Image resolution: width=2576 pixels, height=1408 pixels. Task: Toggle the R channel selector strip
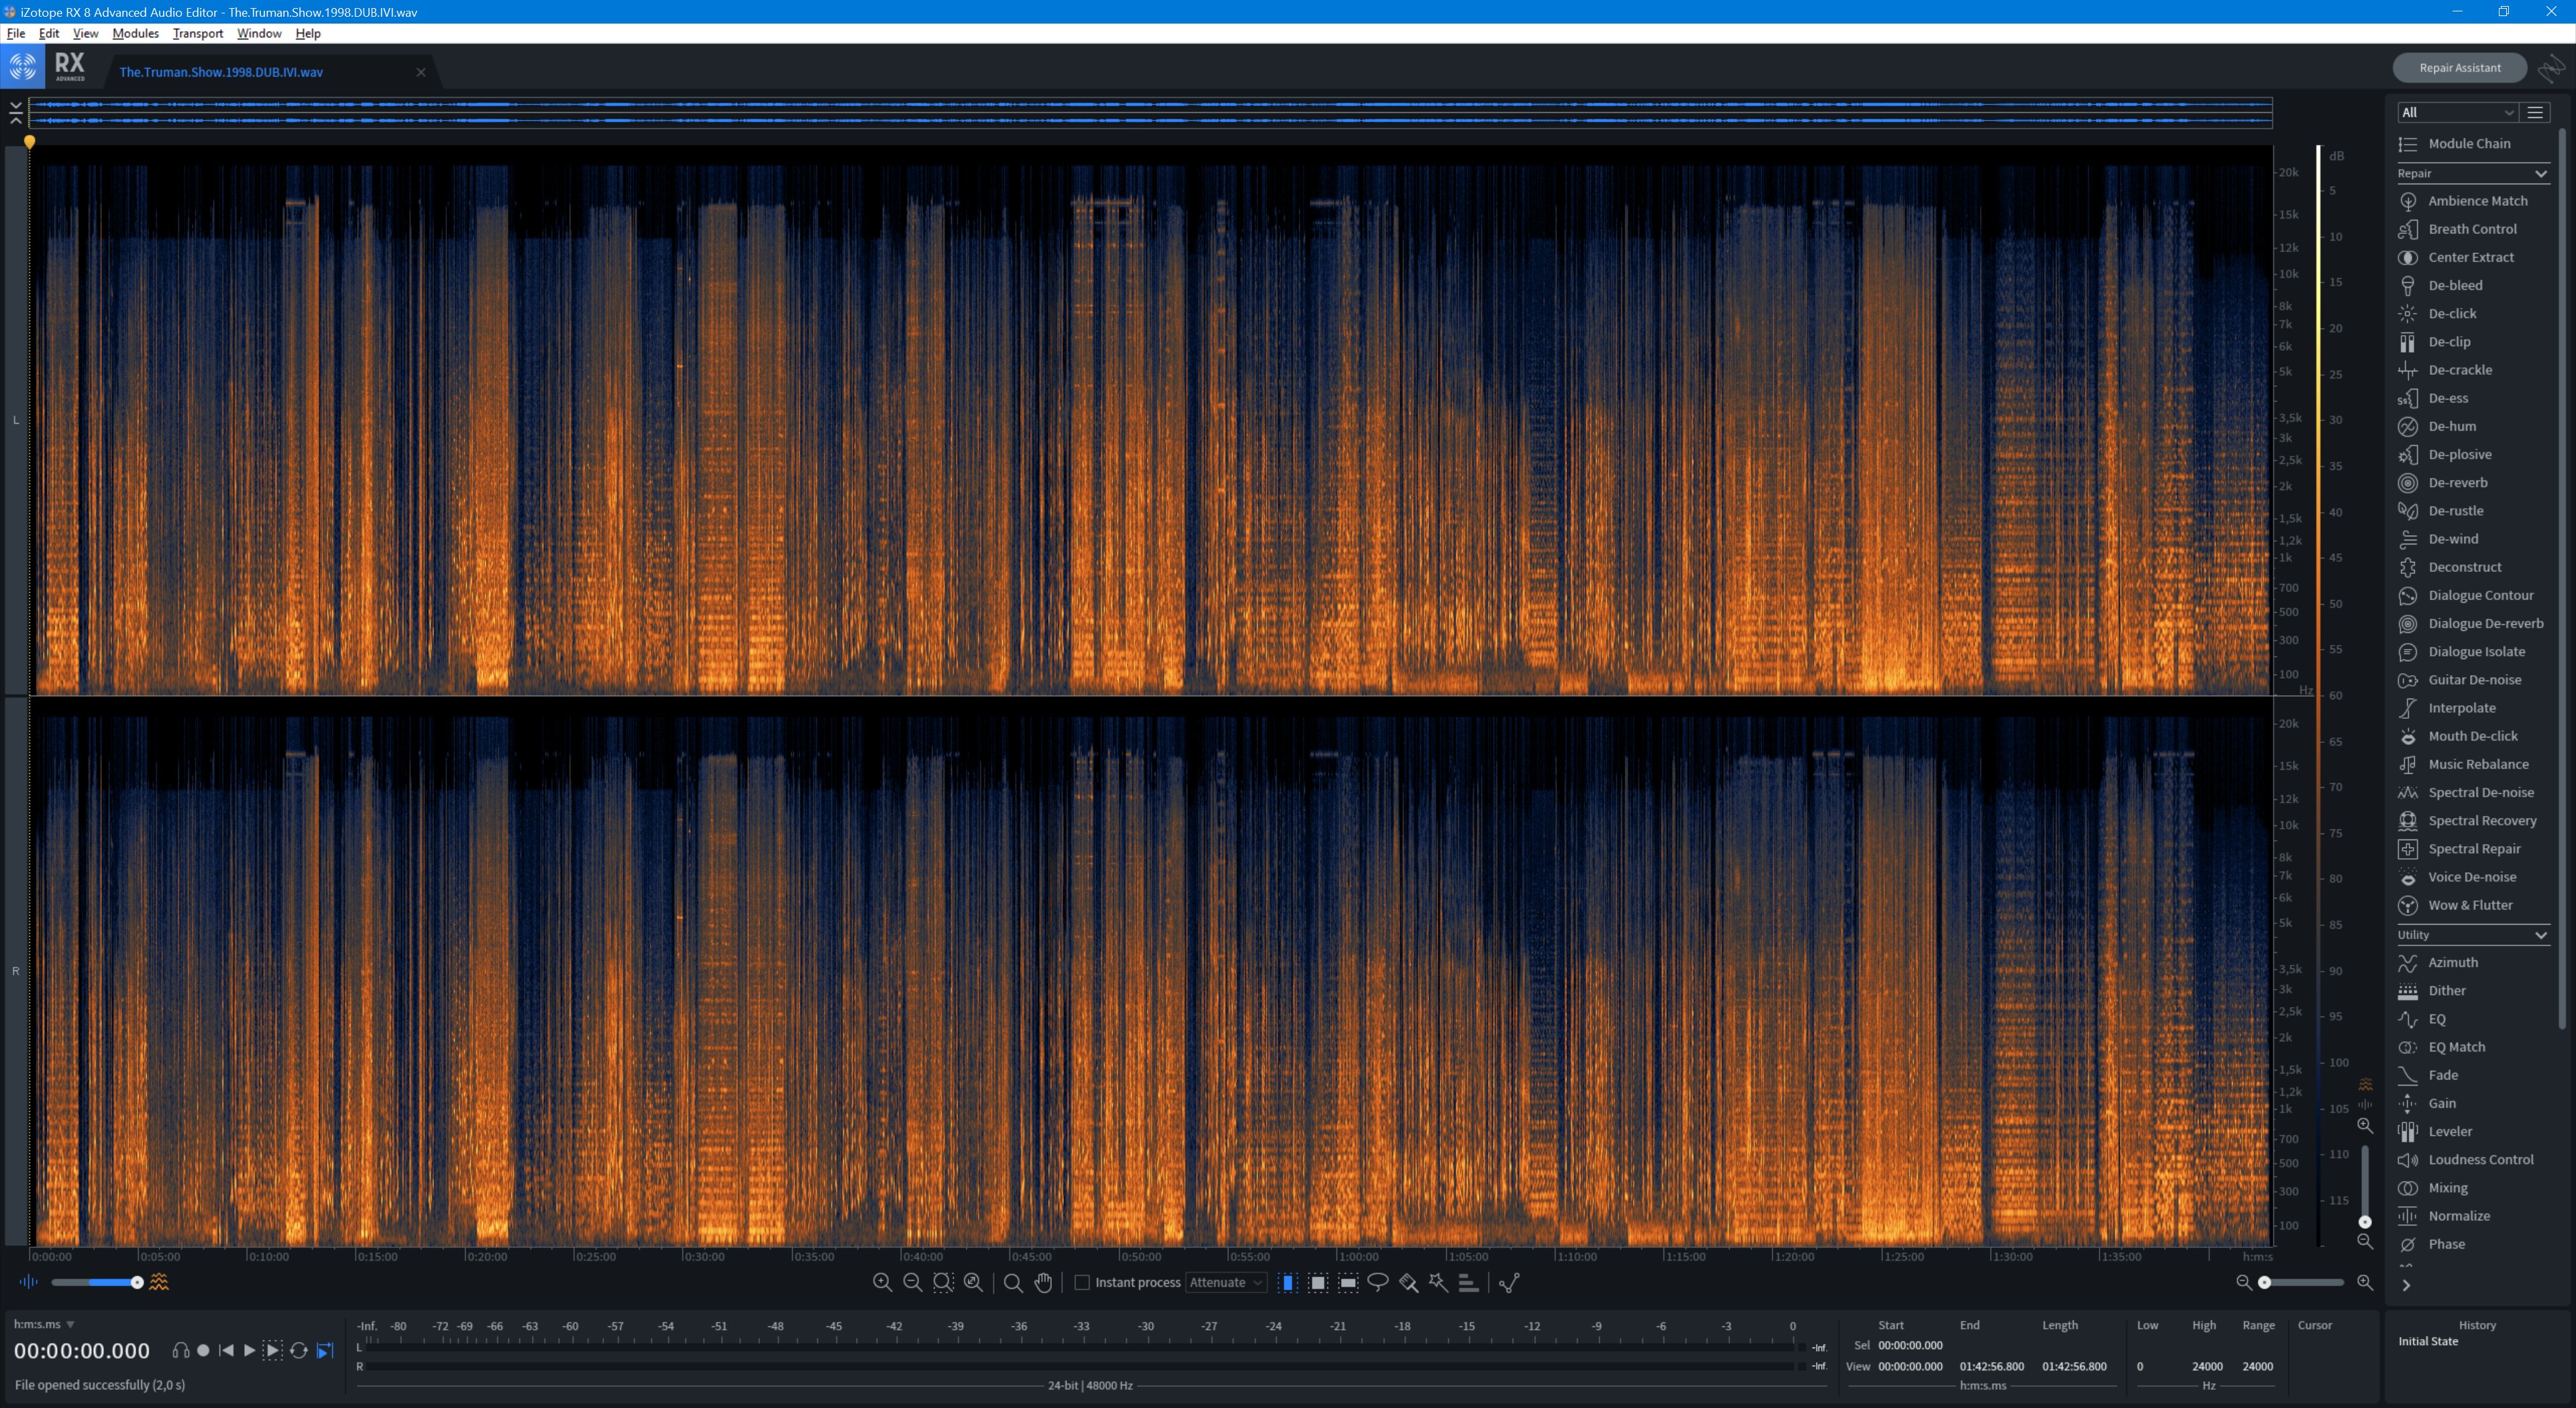[15, 970]
